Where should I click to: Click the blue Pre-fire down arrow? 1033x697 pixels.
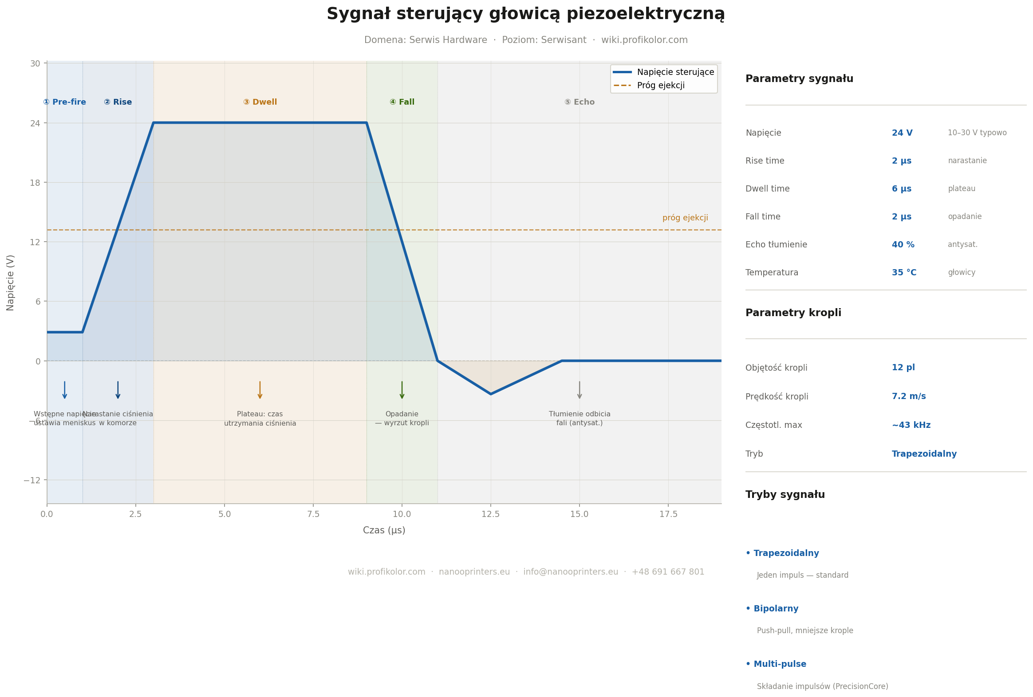[64, 390]
